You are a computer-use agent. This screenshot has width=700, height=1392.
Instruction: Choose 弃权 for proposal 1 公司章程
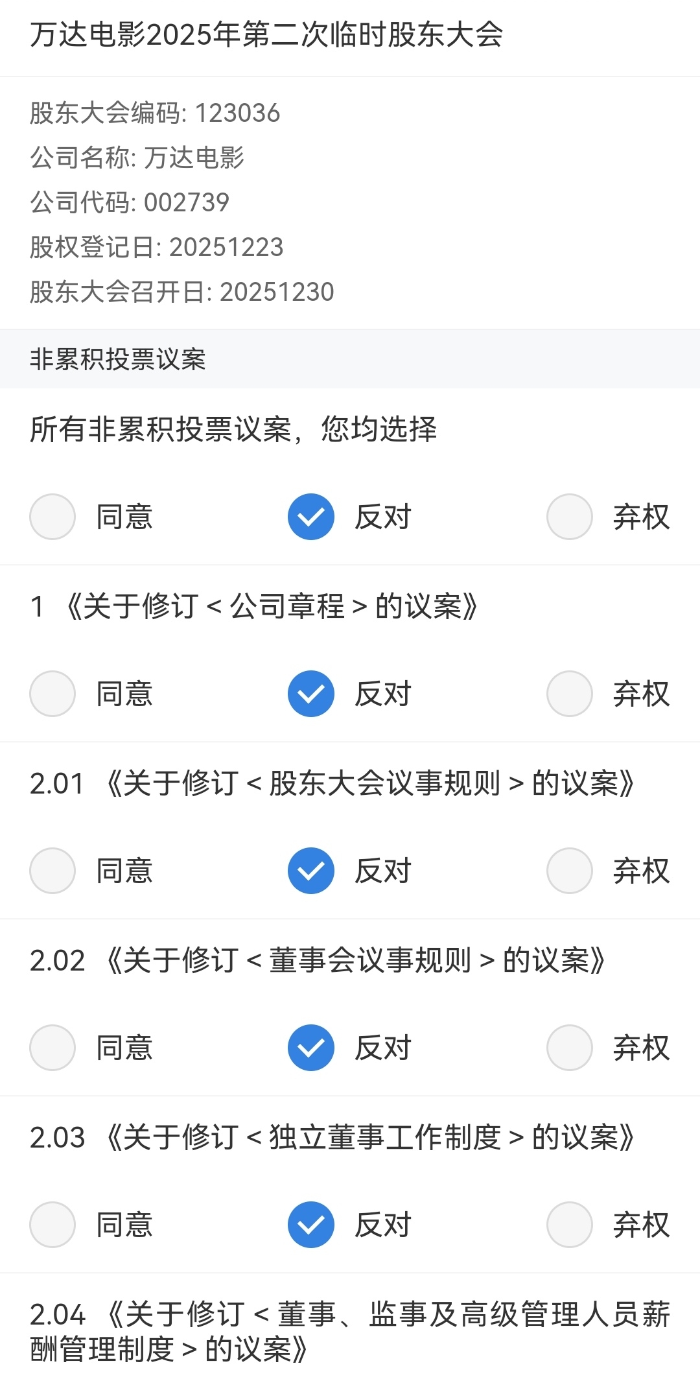pos(570,694)
